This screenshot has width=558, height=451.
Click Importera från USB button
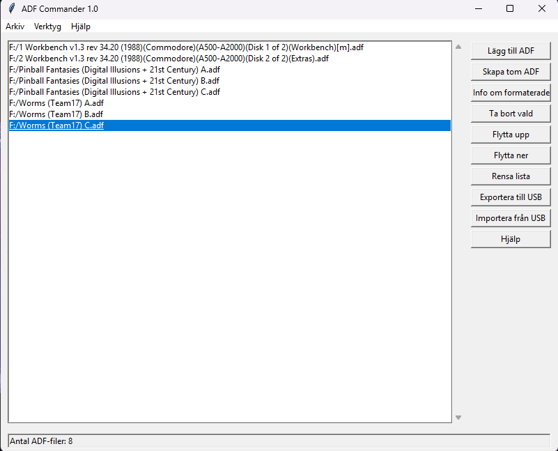click(511, 218)
